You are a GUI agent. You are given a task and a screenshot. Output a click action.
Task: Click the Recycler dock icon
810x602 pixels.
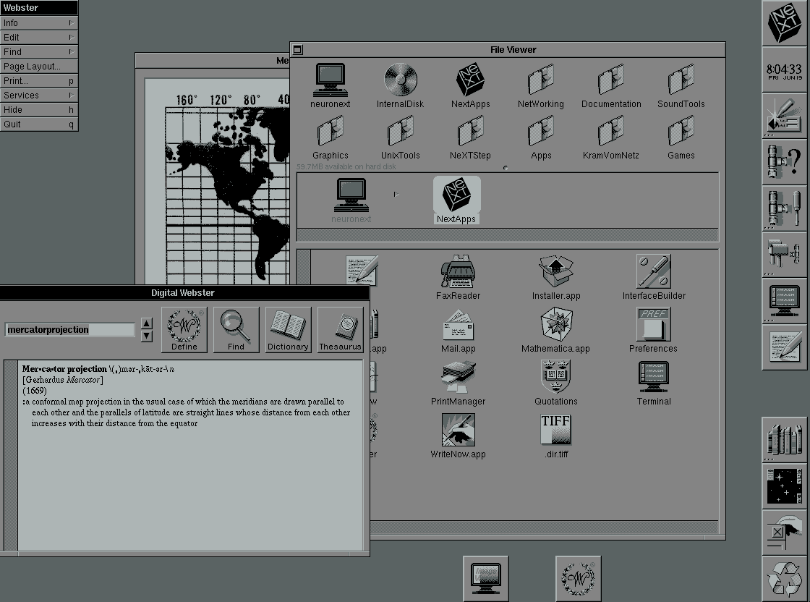pyautogui.click(x=784, y=579)
